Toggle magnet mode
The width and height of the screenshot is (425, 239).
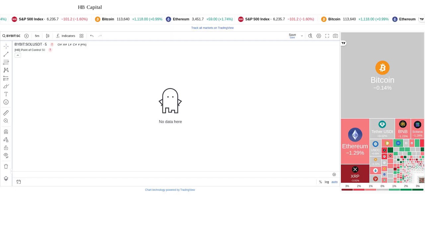pos(6,132)
